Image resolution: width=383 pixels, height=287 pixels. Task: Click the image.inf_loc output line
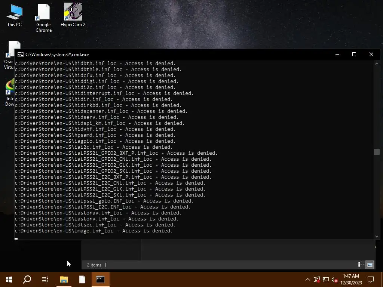click(94, 231)
